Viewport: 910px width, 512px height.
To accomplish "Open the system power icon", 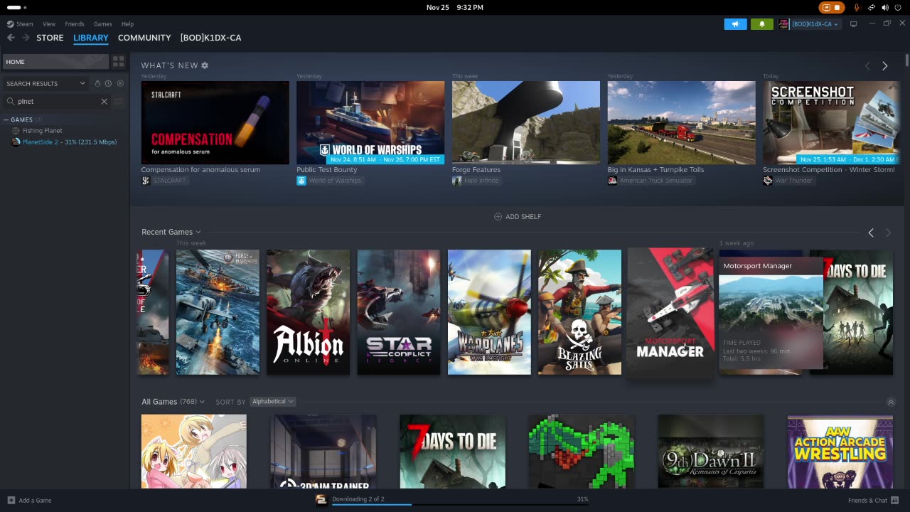I will tap(899, 7).
